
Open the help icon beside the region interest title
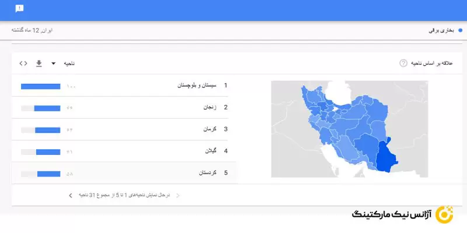[403, 63]
